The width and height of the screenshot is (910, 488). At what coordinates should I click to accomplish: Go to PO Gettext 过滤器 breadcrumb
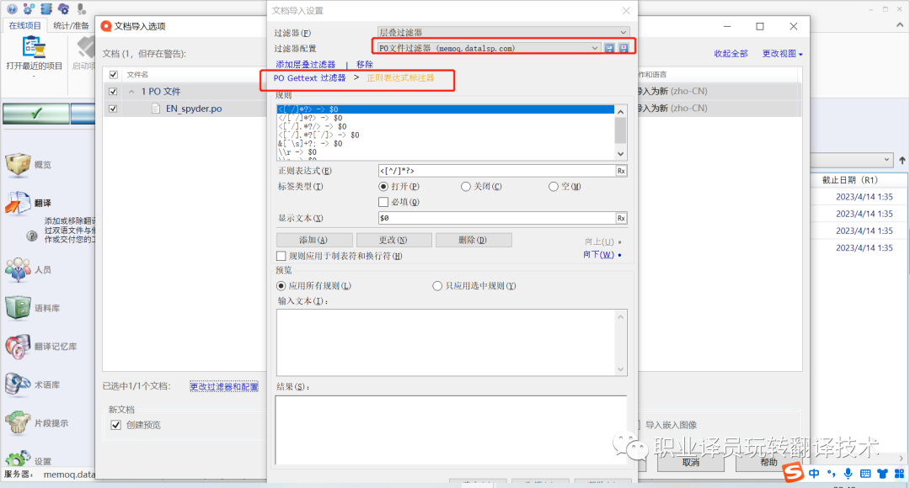click(309, 77)
